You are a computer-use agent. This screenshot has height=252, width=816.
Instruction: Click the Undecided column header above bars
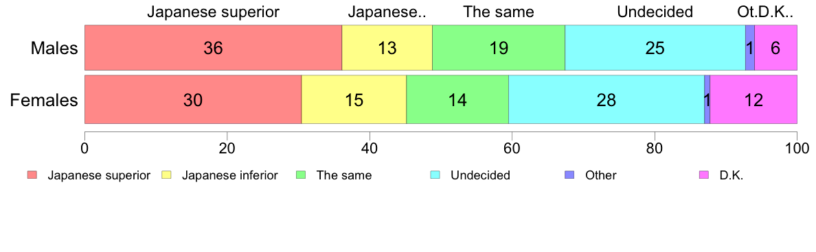click(655, 12)
